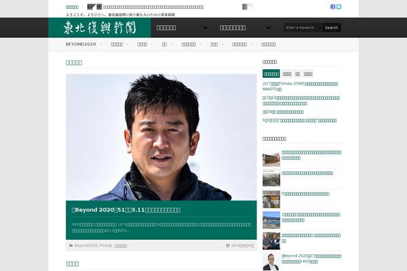407x271 pixels.
Task: Open the Twitter bird icon
Action: [338, 7]
